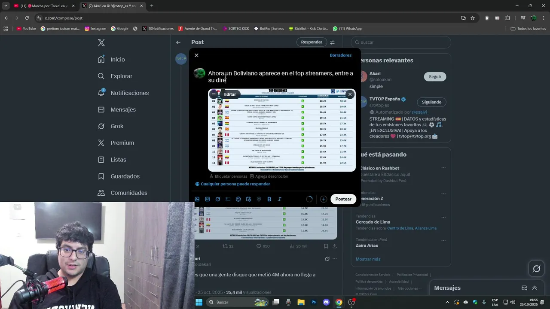Follow Akari with Seguir button
This screenshot has width=550, height=309.
(435, 76)
